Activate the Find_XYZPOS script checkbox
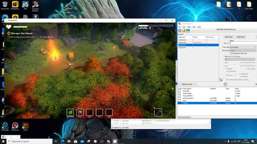Screen dimensions: 257x144 click(x=179, y=96)
